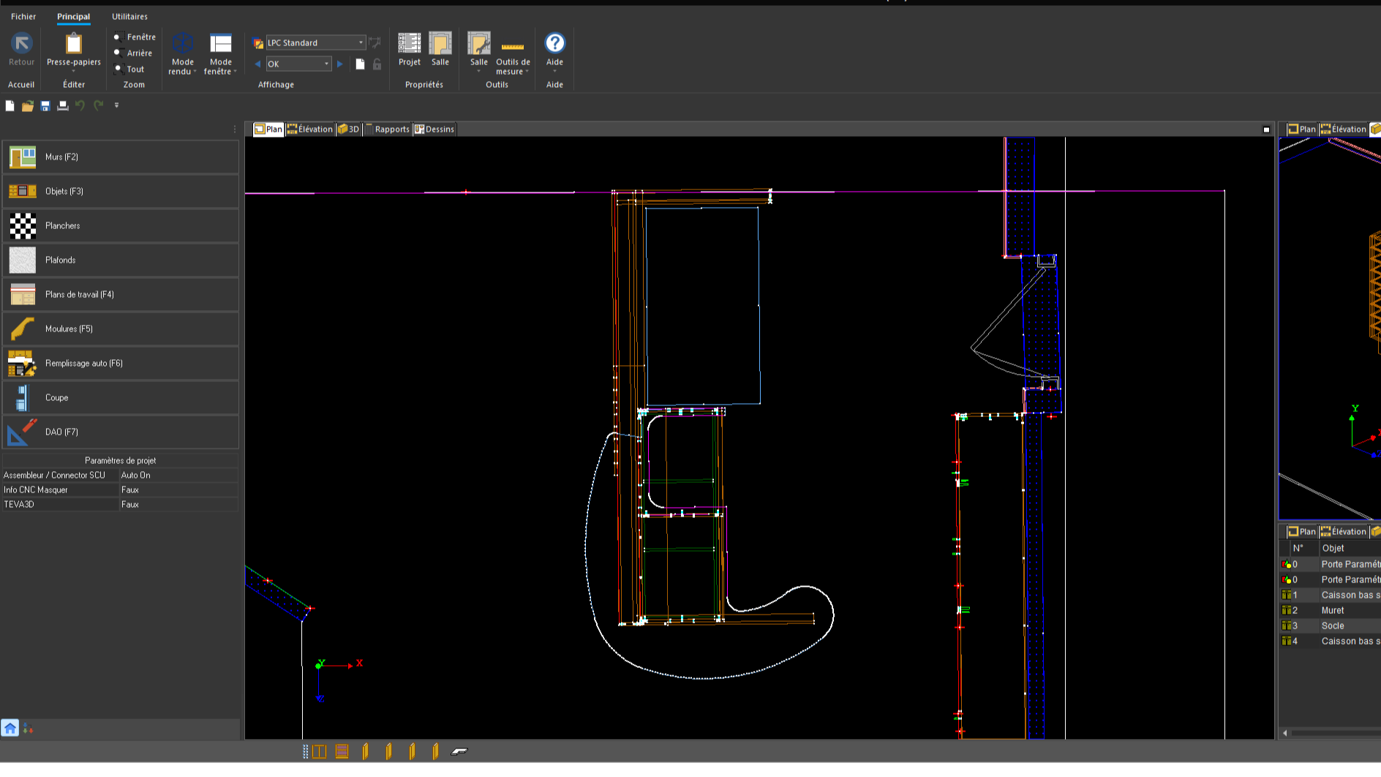Expand the OK dropdown in Affichage
This screenshot has width=1381, height=777.
tap(326, 64)
